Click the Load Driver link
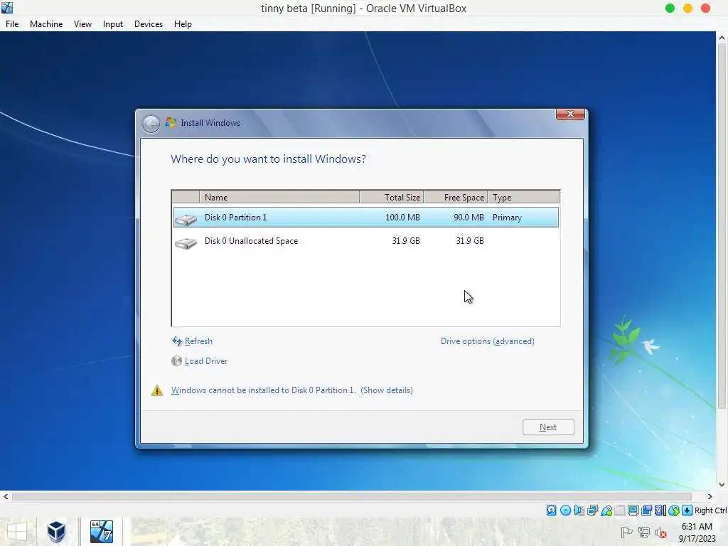 click(206, 360)
